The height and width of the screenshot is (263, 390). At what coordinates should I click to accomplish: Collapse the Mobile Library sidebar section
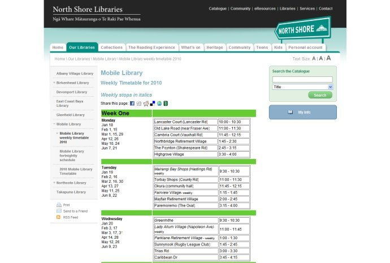[55, 124]
